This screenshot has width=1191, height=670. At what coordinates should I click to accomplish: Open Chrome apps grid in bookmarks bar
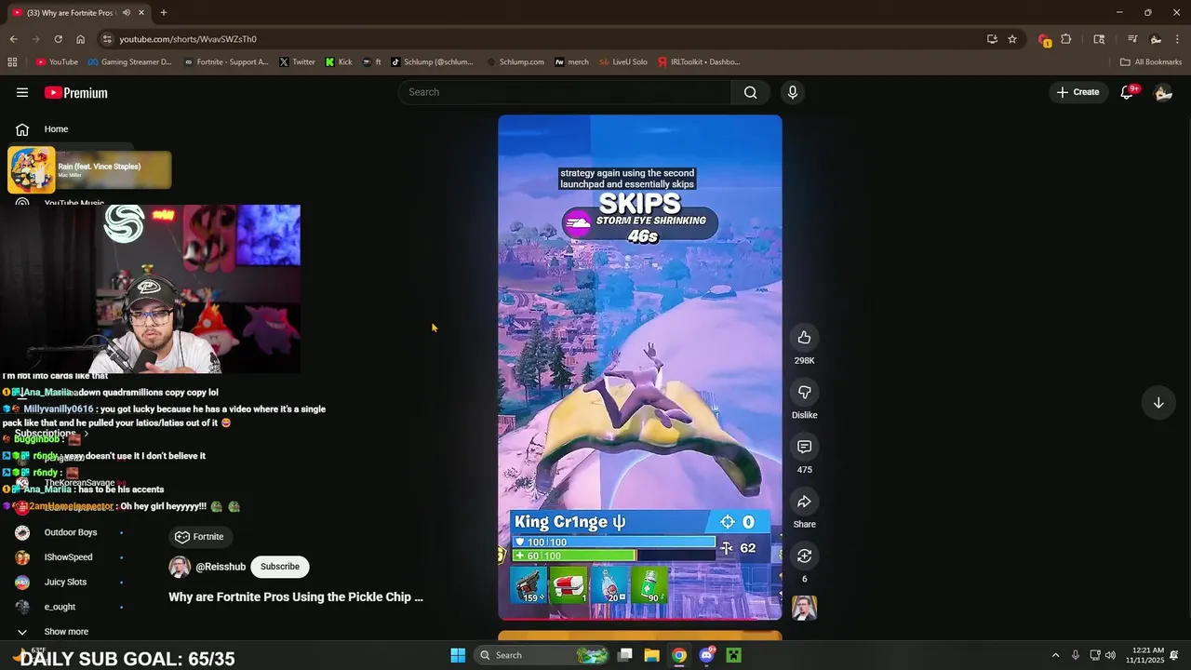click(x=12, y=62)
